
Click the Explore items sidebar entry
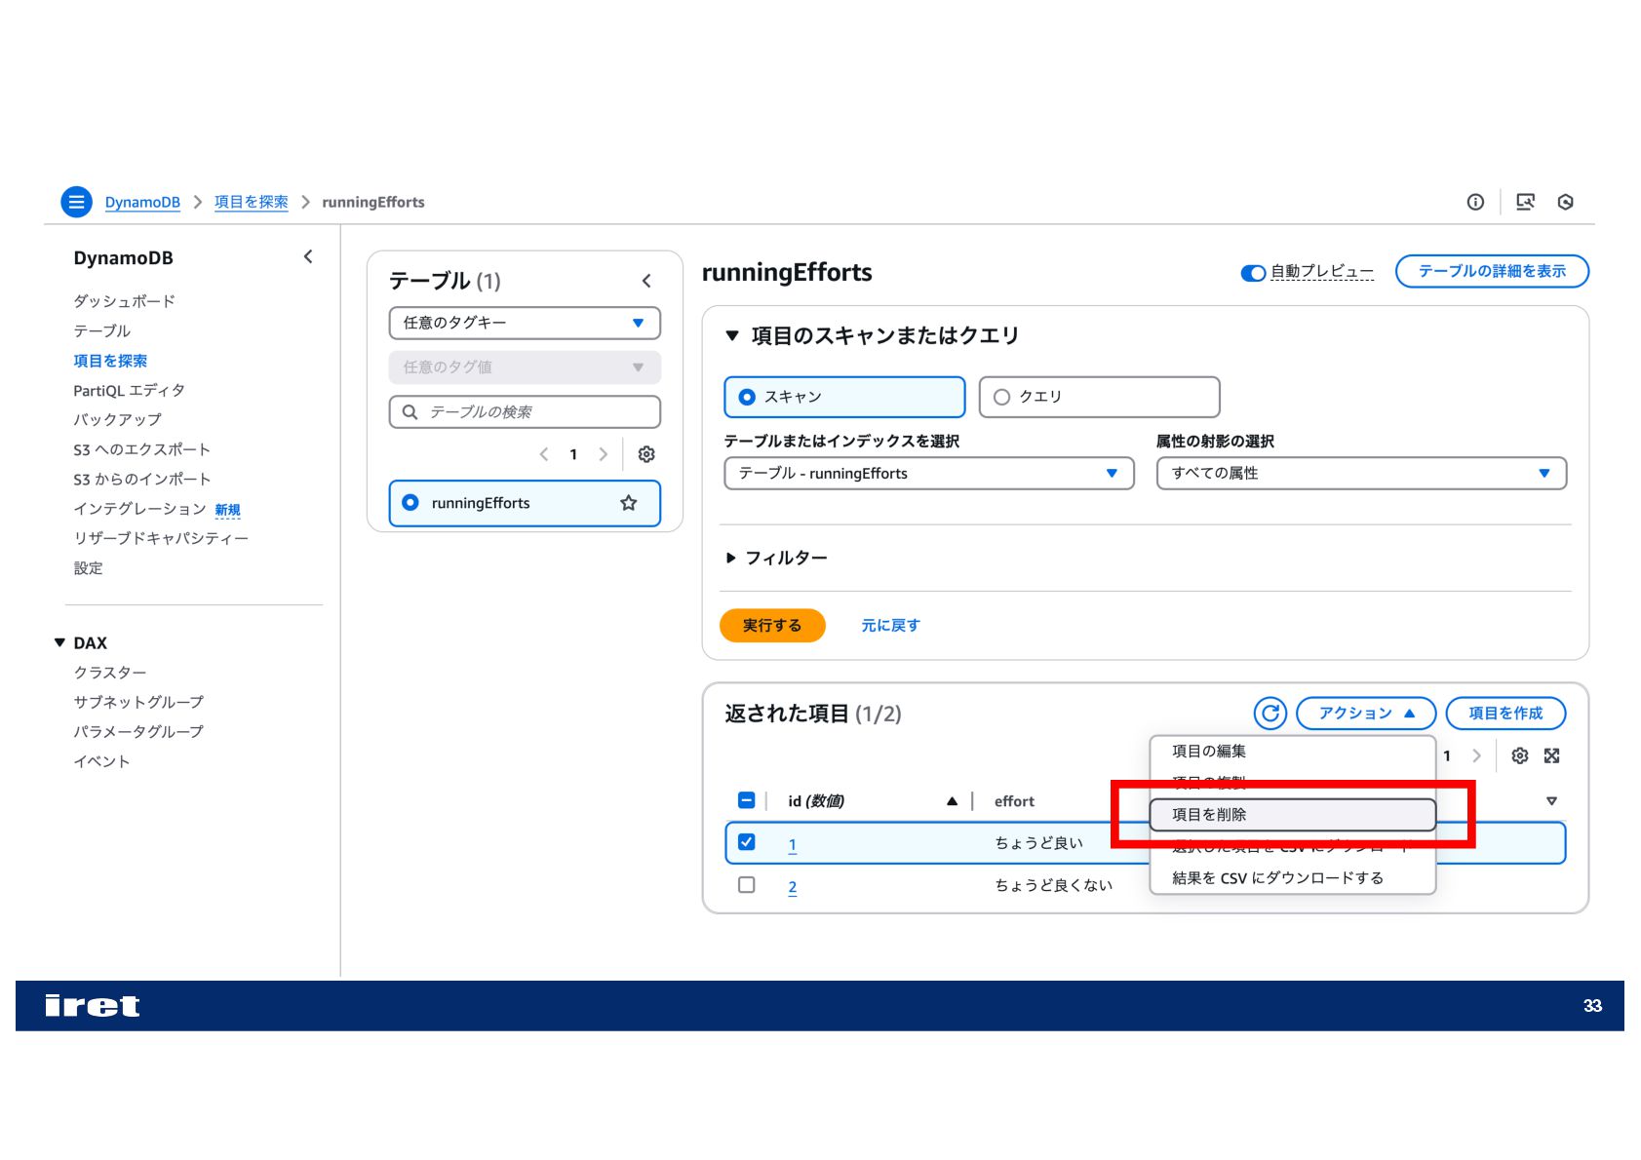tap(110, 361)
